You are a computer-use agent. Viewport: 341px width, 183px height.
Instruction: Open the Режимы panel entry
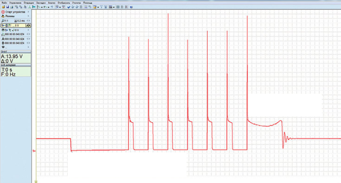point(10,16)
